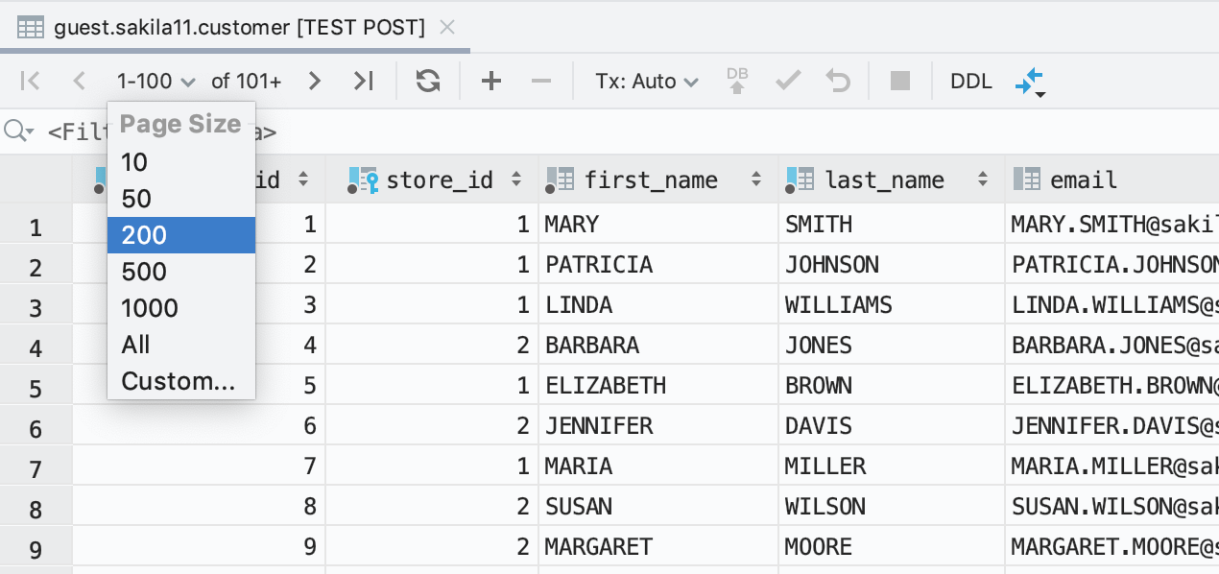Click the email column icon
The image size is (1219, 574).
tap(1027, 179)
